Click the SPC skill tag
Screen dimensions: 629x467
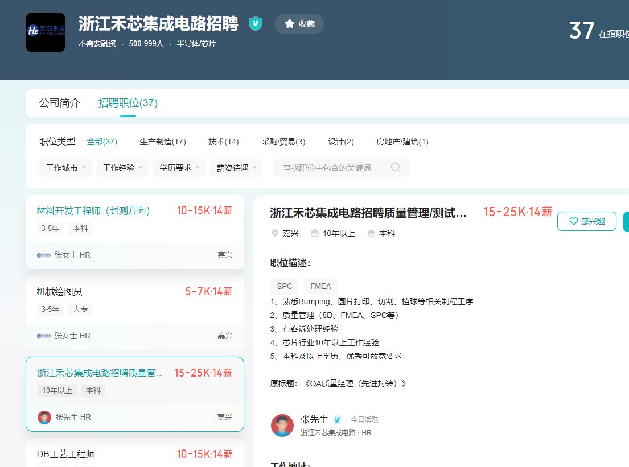285,286
